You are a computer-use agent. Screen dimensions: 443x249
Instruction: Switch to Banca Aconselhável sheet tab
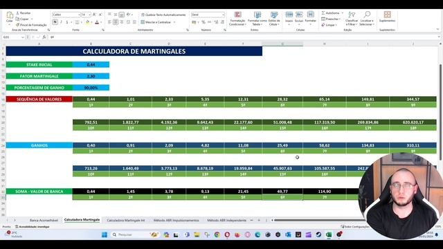click(44, 220)
